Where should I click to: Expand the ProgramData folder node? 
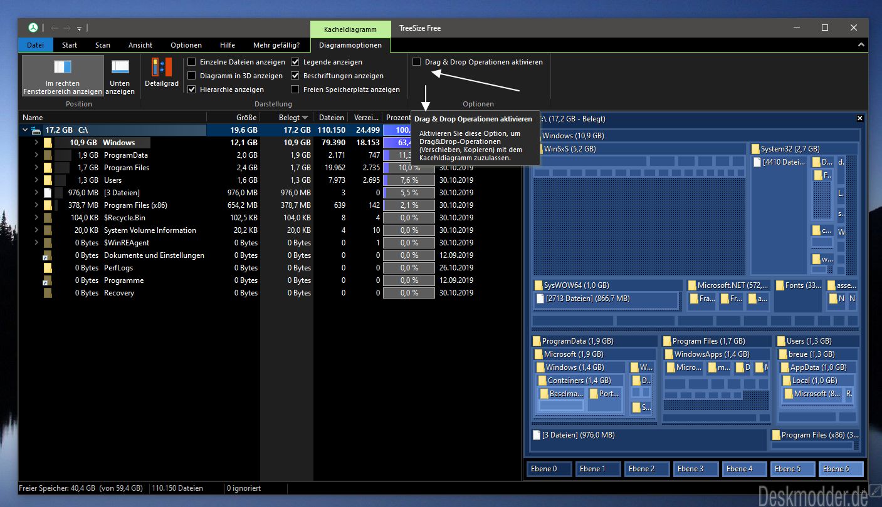(37, 155)
